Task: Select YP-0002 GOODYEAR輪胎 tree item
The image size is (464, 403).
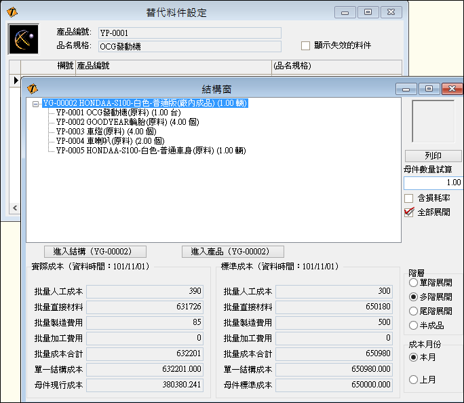Action: click(121, 122)
